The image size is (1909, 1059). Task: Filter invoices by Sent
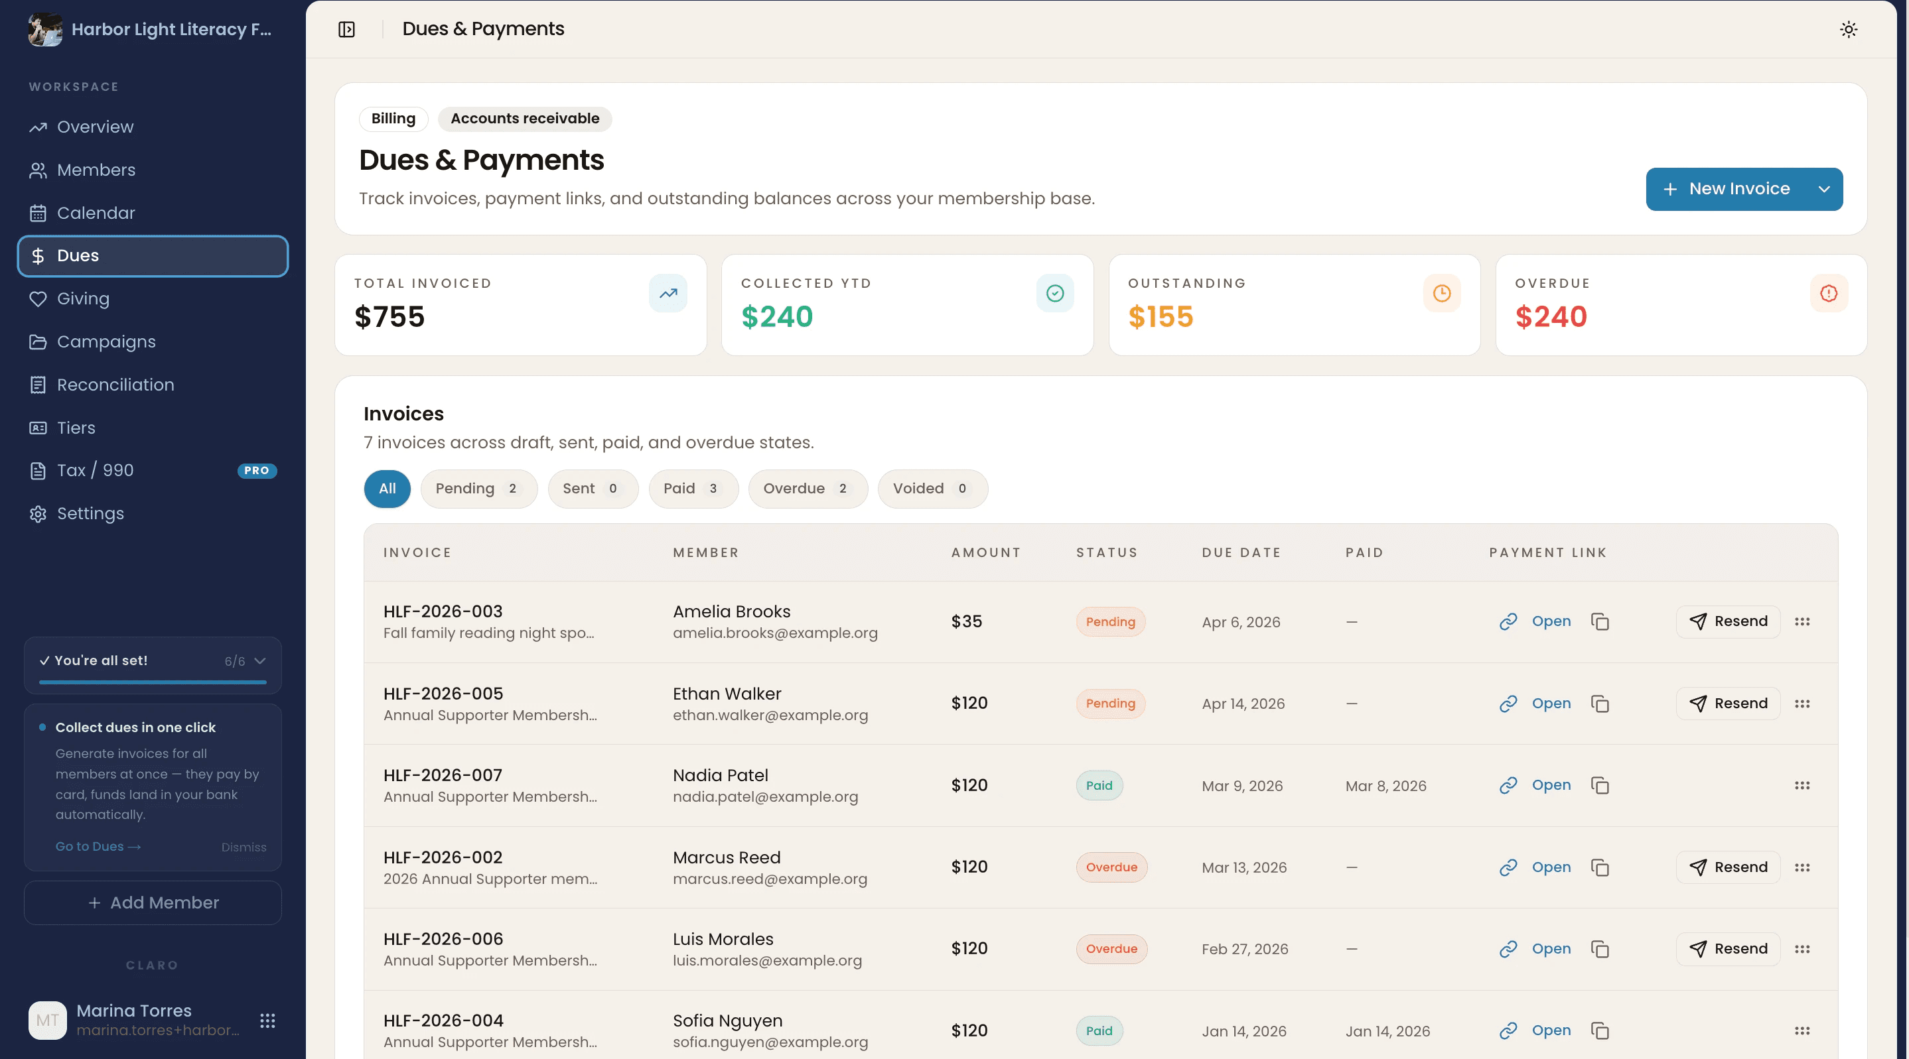tap(593, 489)
